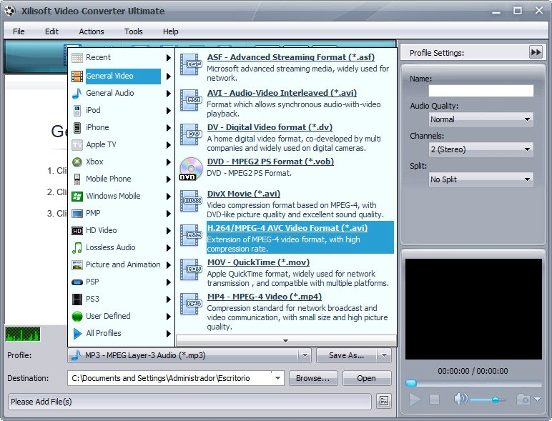Click the General Video filmstrip icon
The image size is (552, 421).
77,76
